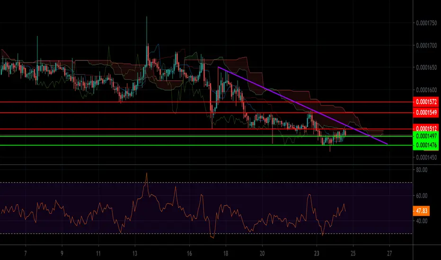
Task: Click the 80.00 RSI axis label
Action: click(x=421, y=170)
